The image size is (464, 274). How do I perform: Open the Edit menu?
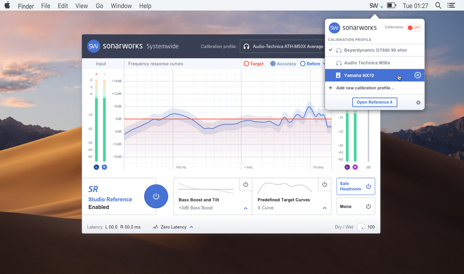[63, 6]
